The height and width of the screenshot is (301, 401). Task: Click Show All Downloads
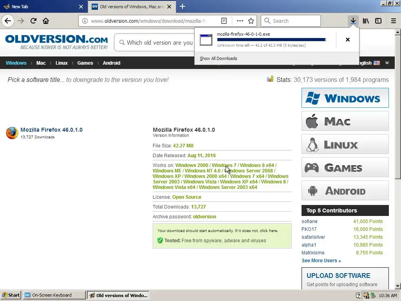pyautogui.click(x=219, y=58)
